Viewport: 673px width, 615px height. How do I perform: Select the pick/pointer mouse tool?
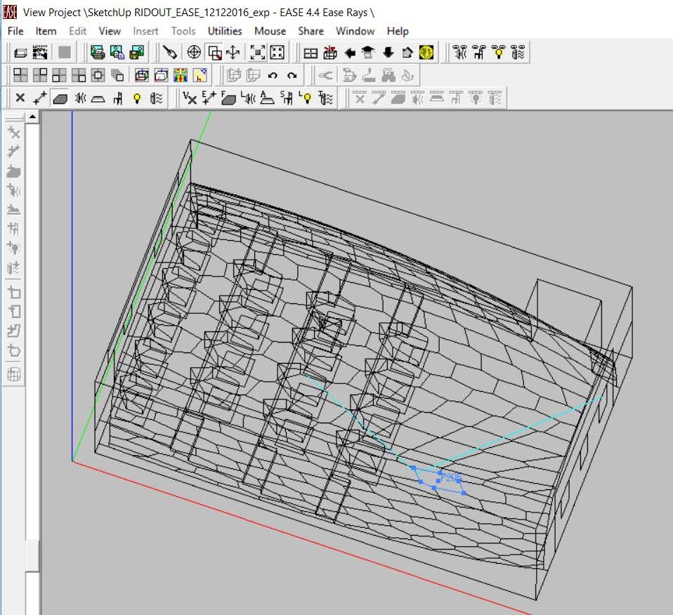171,53
